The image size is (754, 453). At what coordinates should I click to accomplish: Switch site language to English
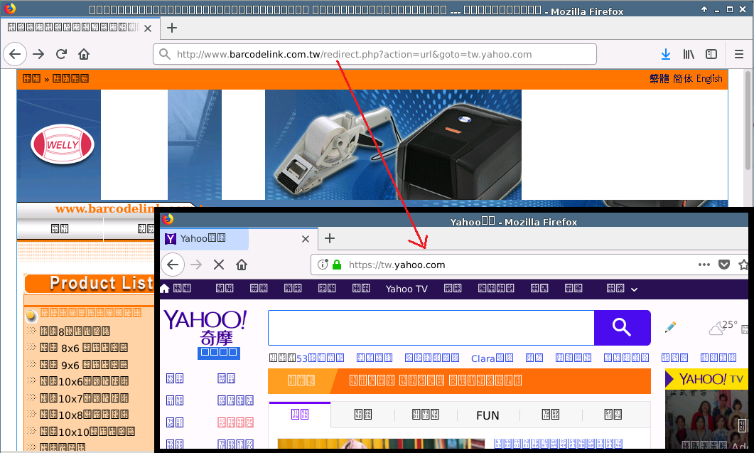point(709,78)
